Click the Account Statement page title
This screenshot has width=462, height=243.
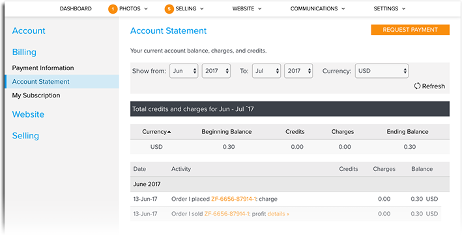click(x=168, y=31)
